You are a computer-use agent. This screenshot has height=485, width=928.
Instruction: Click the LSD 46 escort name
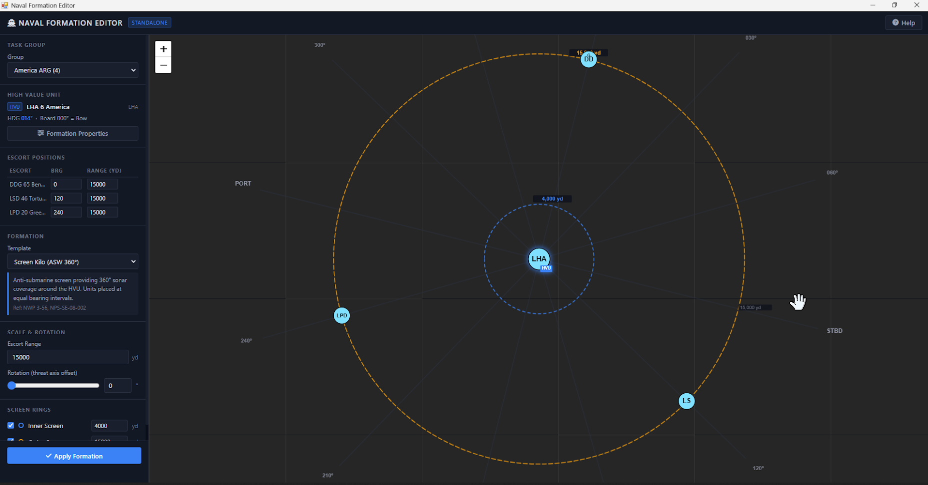pyautogui.click(x=28, y=199)
